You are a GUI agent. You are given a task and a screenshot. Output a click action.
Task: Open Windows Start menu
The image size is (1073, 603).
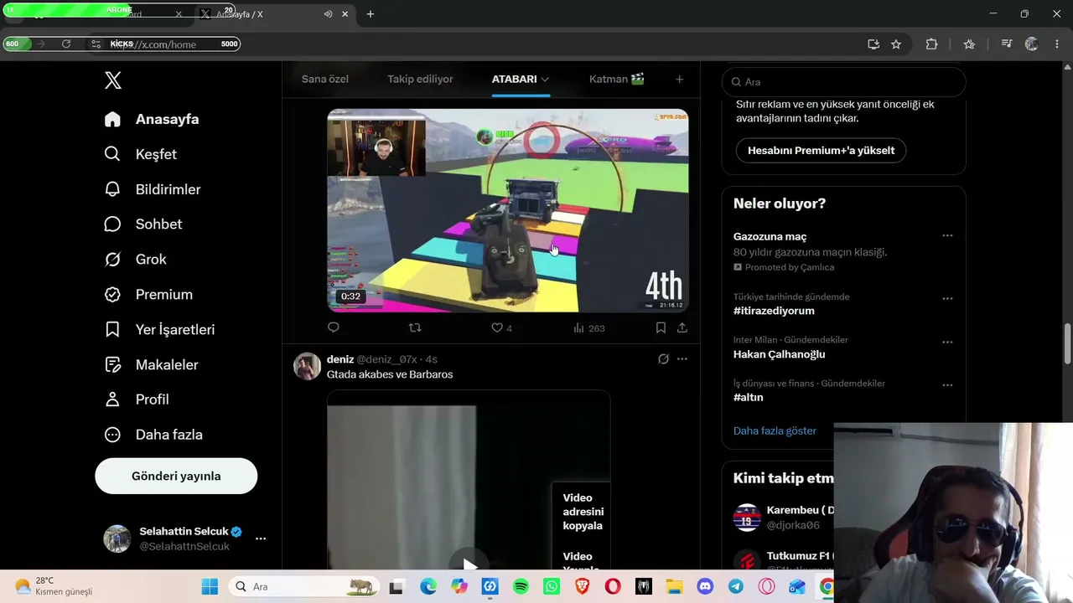[x=210, y=587]
